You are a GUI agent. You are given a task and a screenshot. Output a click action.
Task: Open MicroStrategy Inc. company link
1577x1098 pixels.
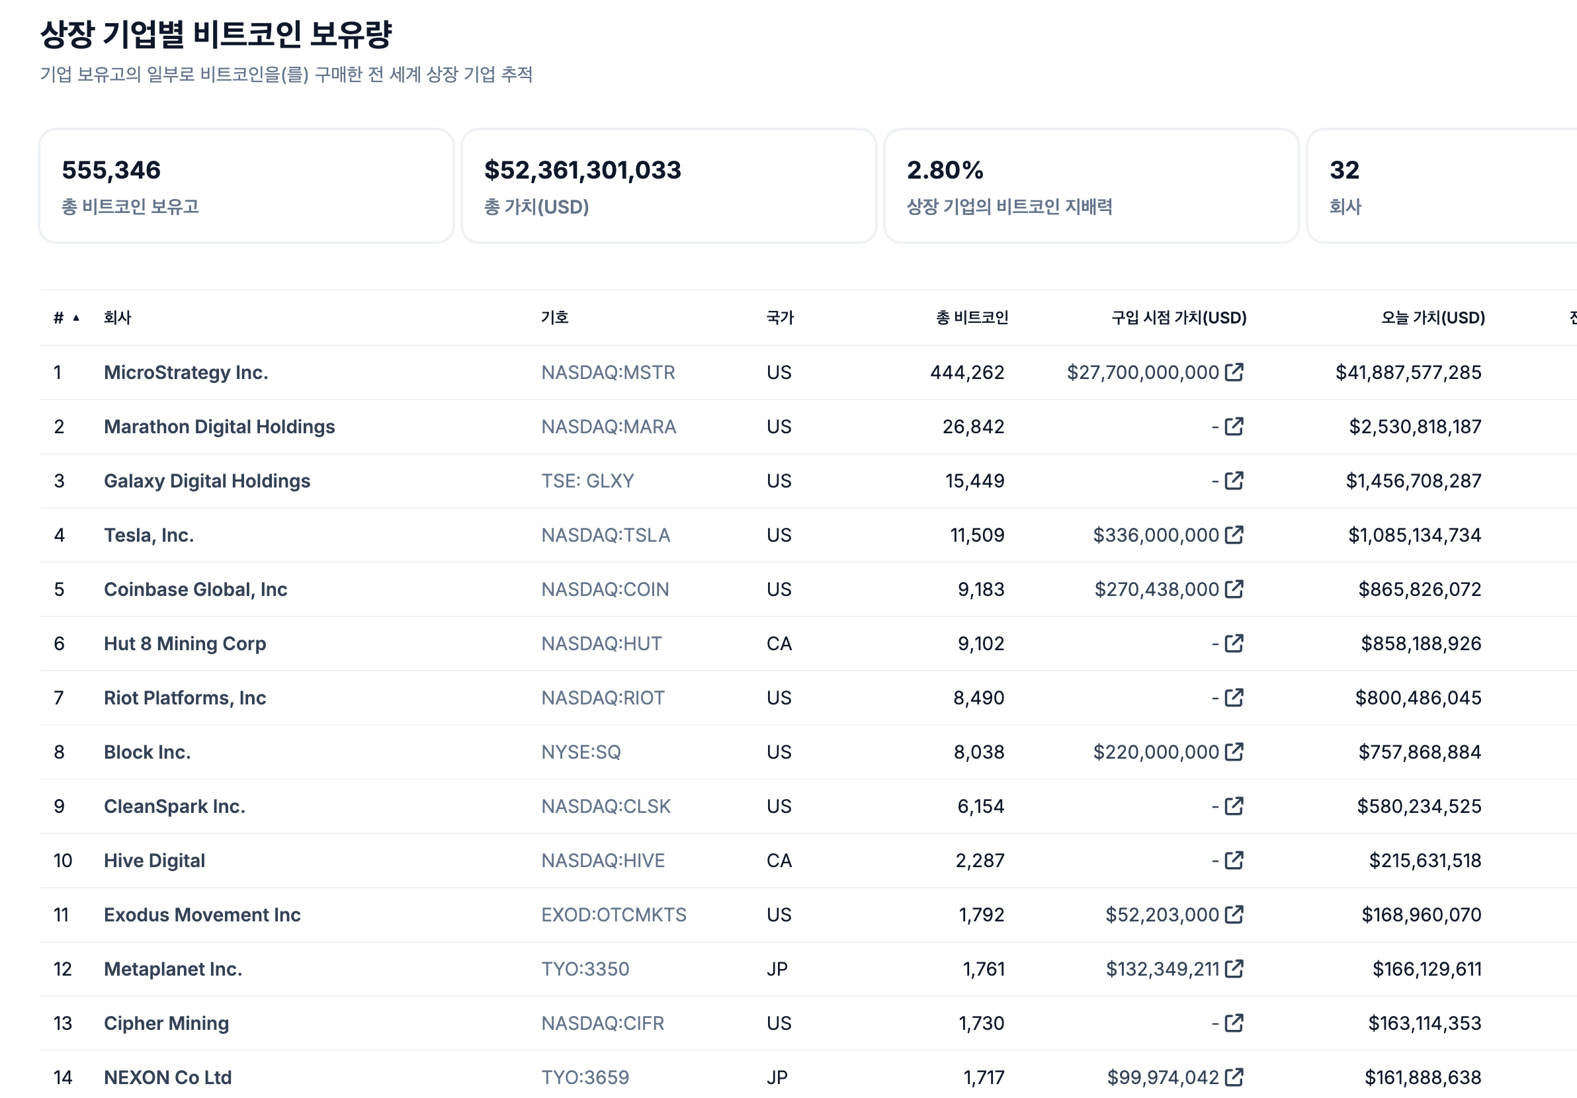pyautogui.click(x=186, y=372)
